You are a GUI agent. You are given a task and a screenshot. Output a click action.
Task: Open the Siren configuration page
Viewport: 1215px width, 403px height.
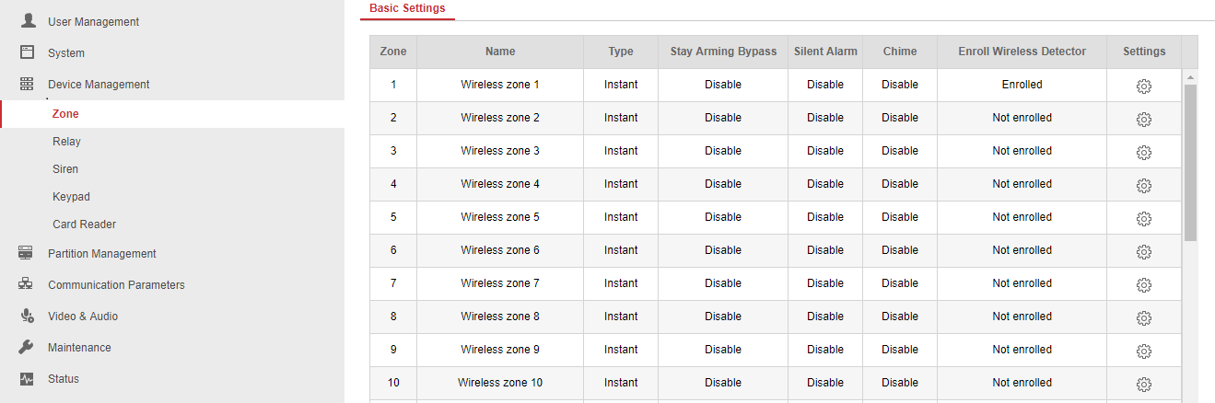tap(65, 169)
